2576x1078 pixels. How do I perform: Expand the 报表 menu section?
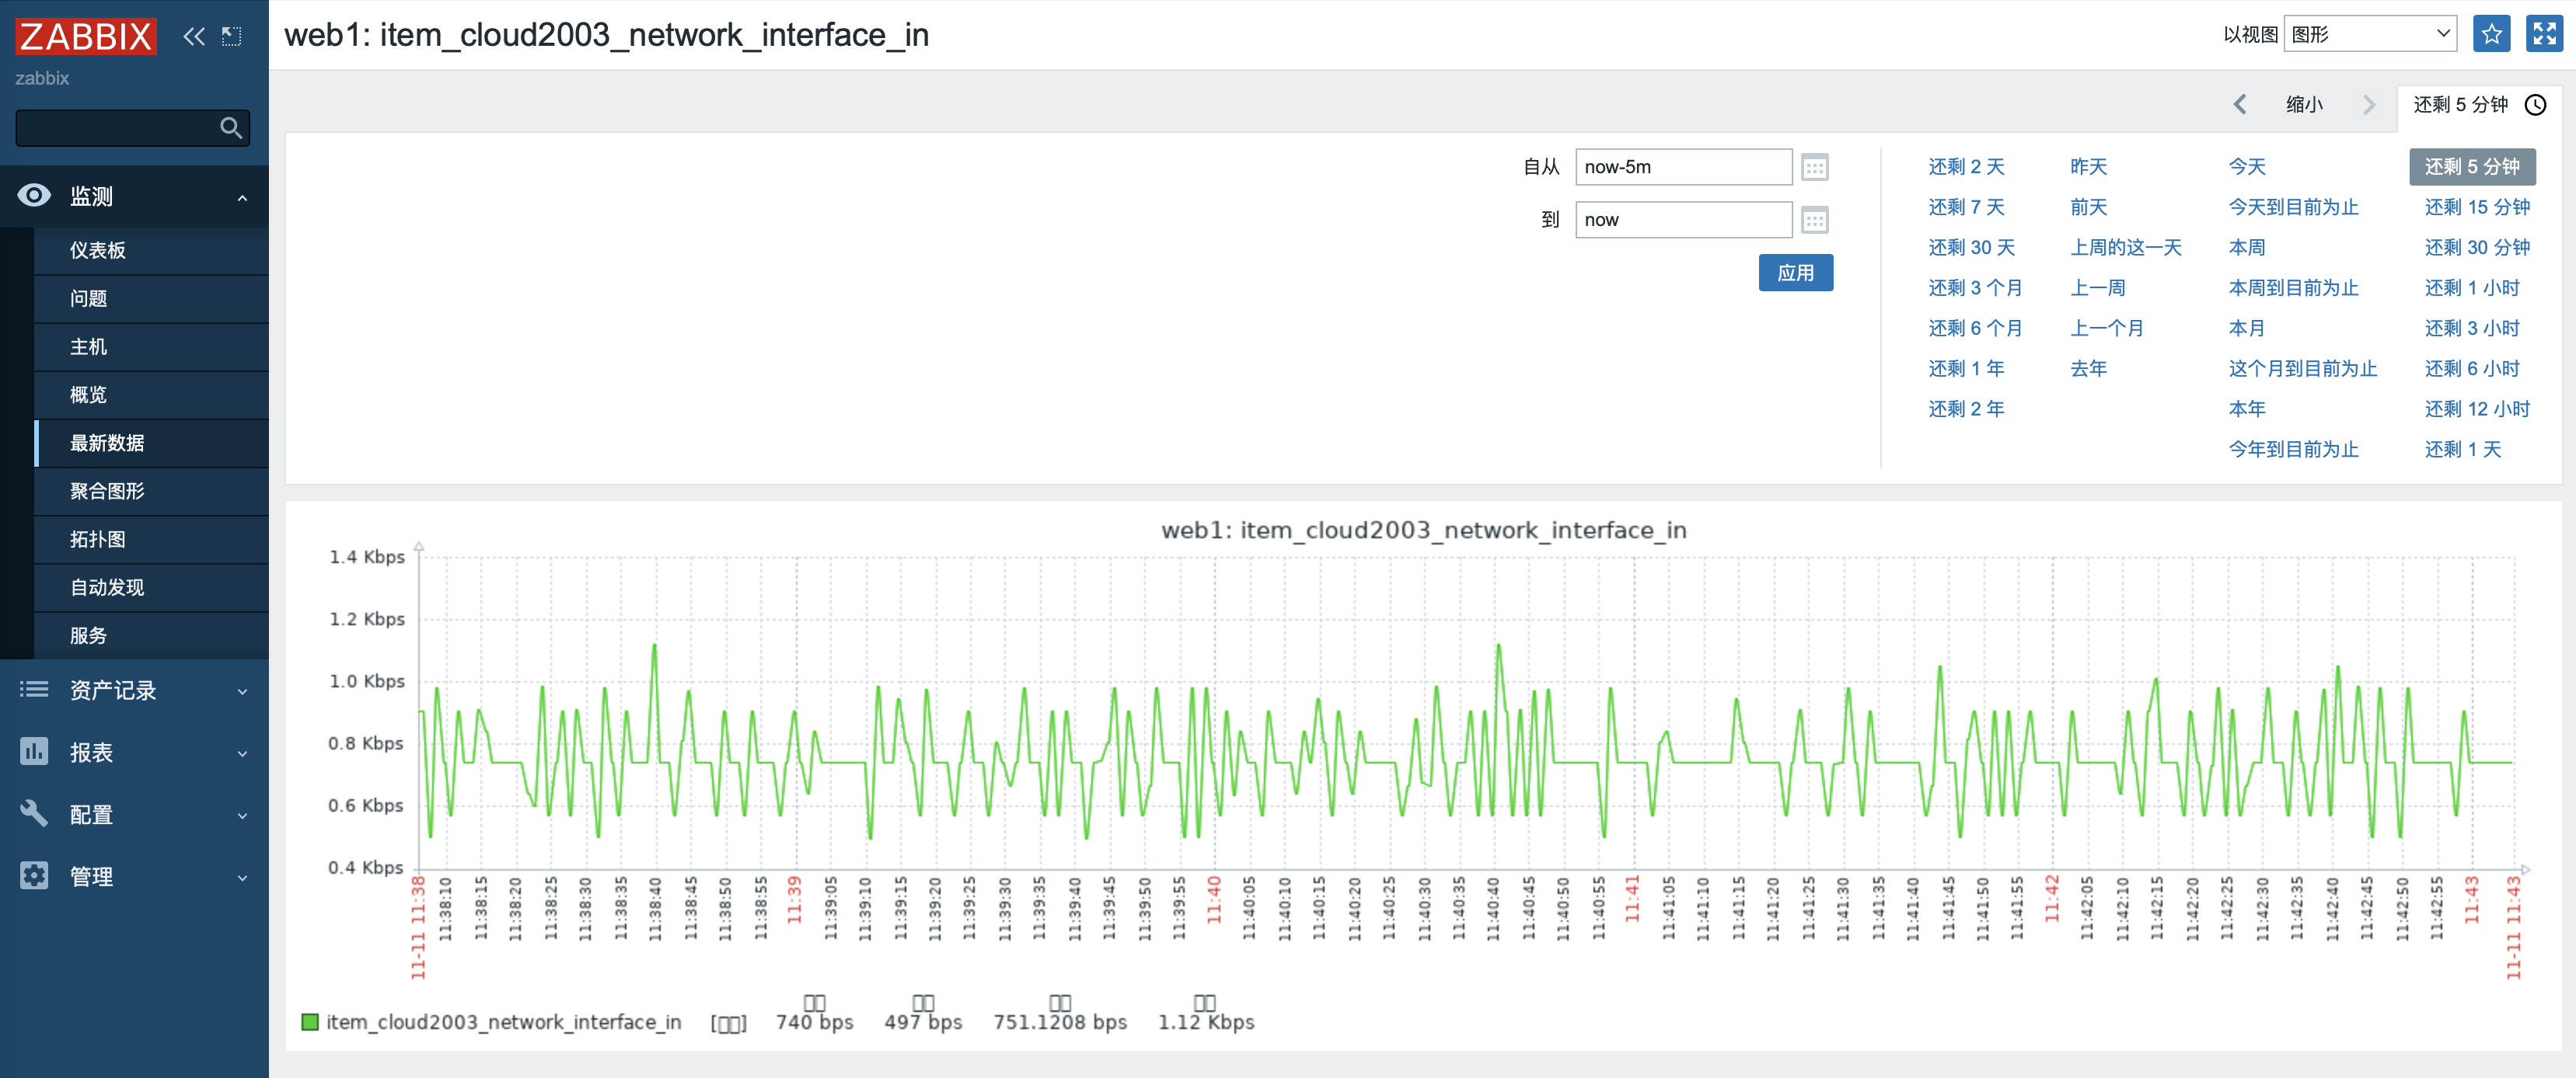(242, 753)
